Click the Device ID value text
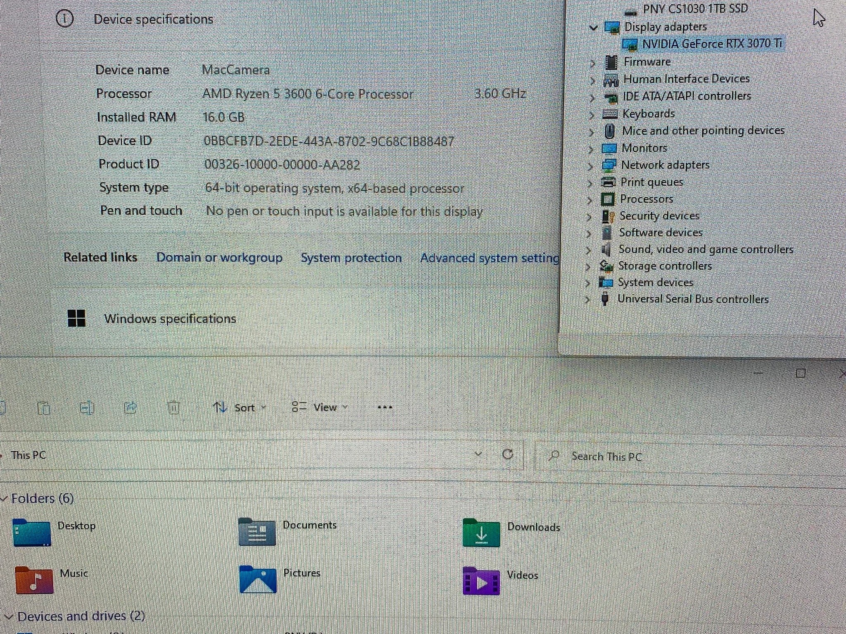Viewport: 846px width, 634px height. point(329,142)
